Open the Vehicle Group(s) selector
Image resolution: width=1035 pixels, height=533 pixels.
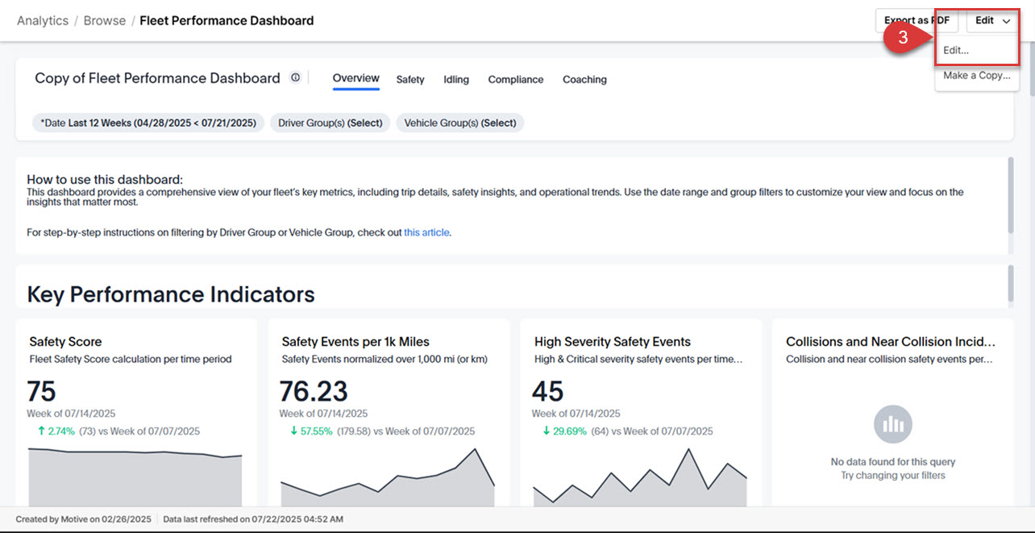(459, 123)
